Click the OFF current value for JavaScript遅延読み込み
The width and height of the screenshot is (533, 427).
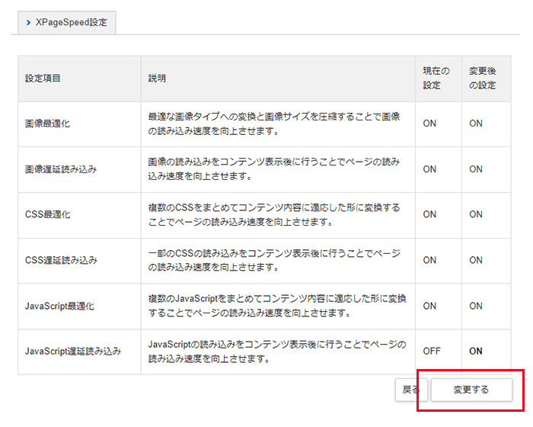[x=432, y=352]
